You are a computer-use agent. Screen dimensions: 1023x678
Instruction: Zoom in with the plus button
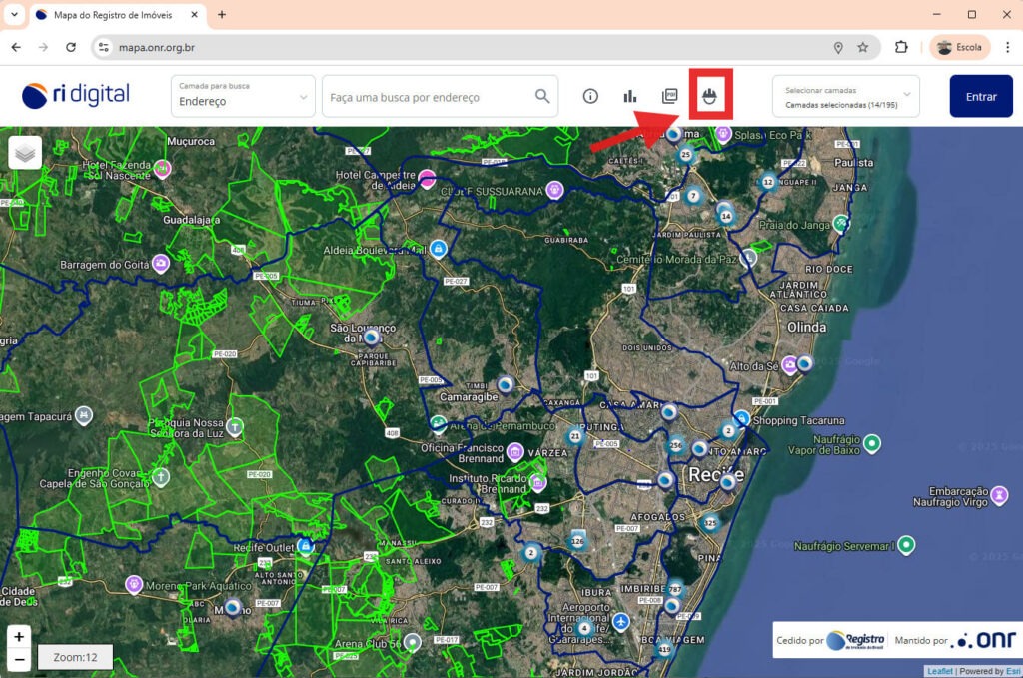click(x=20, y=636)
